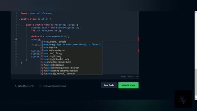The image size is (197, 111).
Task: Choose nextInt(int radix) : int suggestion
Action: [71, 50]
